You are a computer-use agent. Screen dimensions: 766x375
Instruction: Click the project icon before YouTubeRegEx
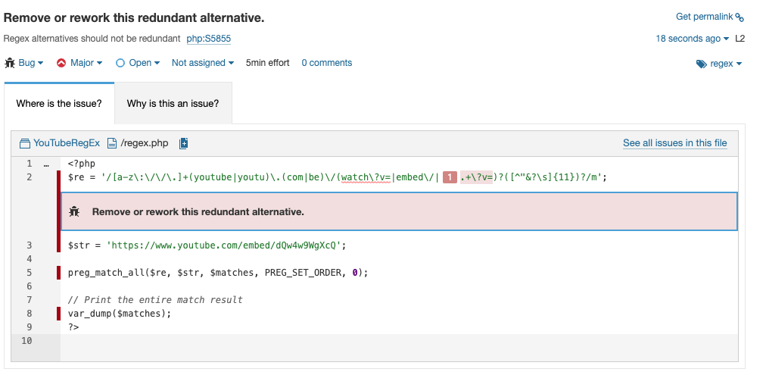(x=25, y=143)
